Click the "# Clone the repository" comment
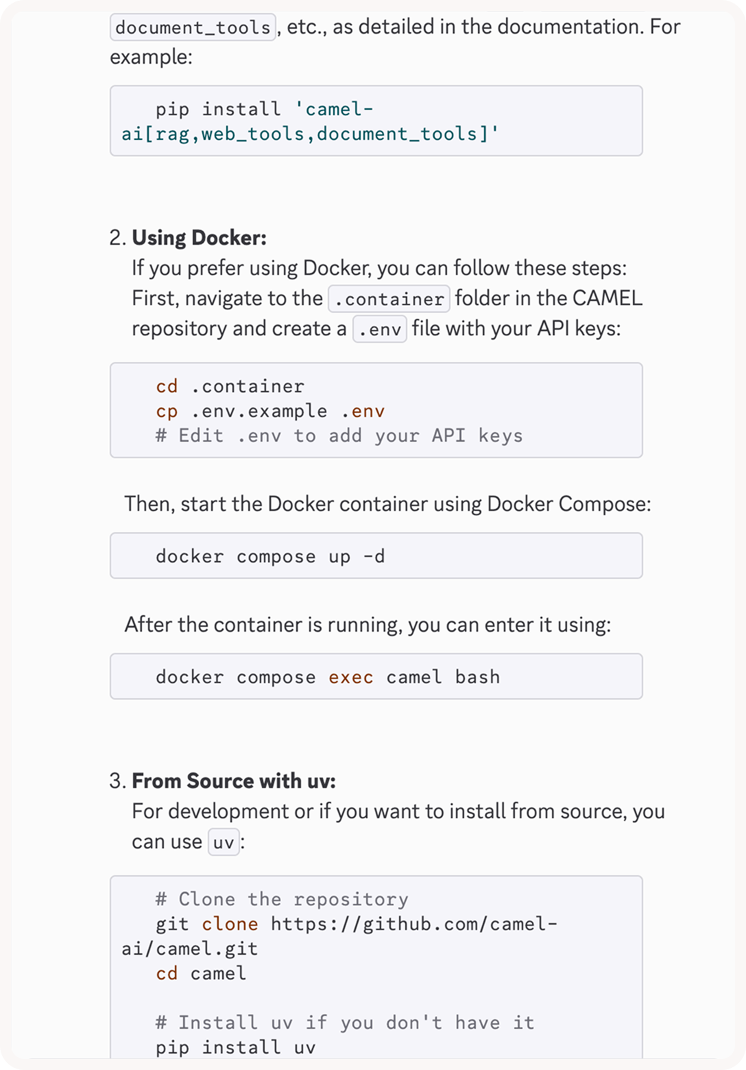 [281, 899]
